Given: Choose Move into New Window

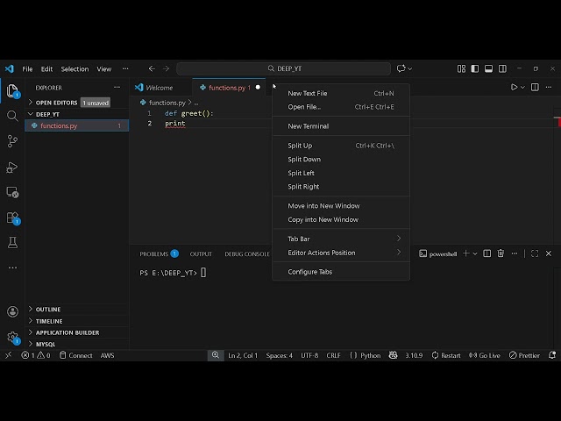Looking at the screenshot, I should tap(341, 206).
